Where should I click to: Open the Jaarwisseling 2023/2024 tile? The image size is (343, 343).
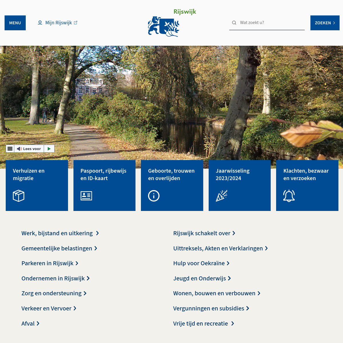240,186
